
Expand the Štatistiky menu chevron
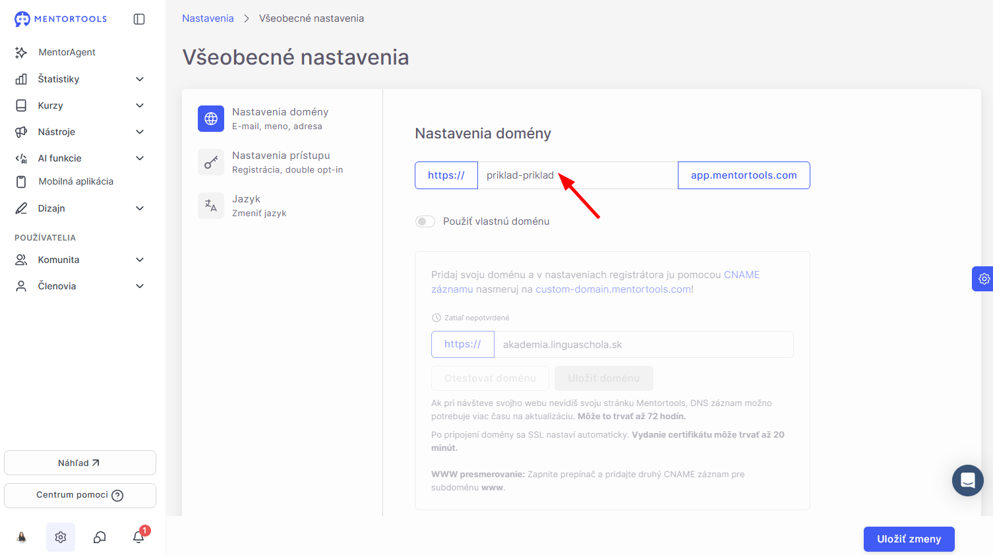click(x=140, y=79)
